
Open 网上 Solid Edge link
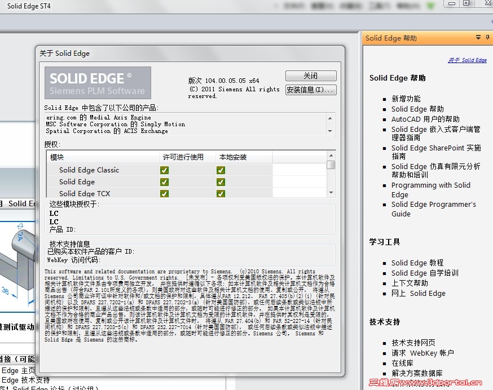point(418,294)
